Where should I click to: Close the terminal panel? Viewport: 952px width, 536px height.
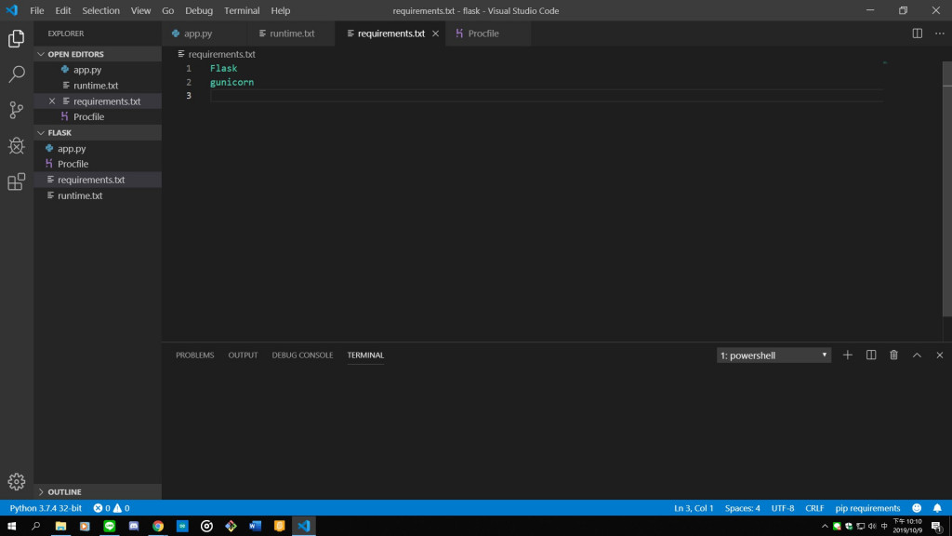(x=939, y=355)
